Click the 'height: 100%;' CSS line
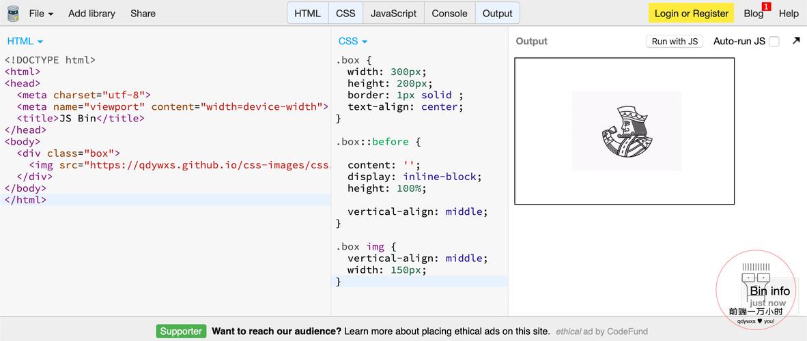Image resolution: width=807 pixels, height=341 pixels. (387, 188)
